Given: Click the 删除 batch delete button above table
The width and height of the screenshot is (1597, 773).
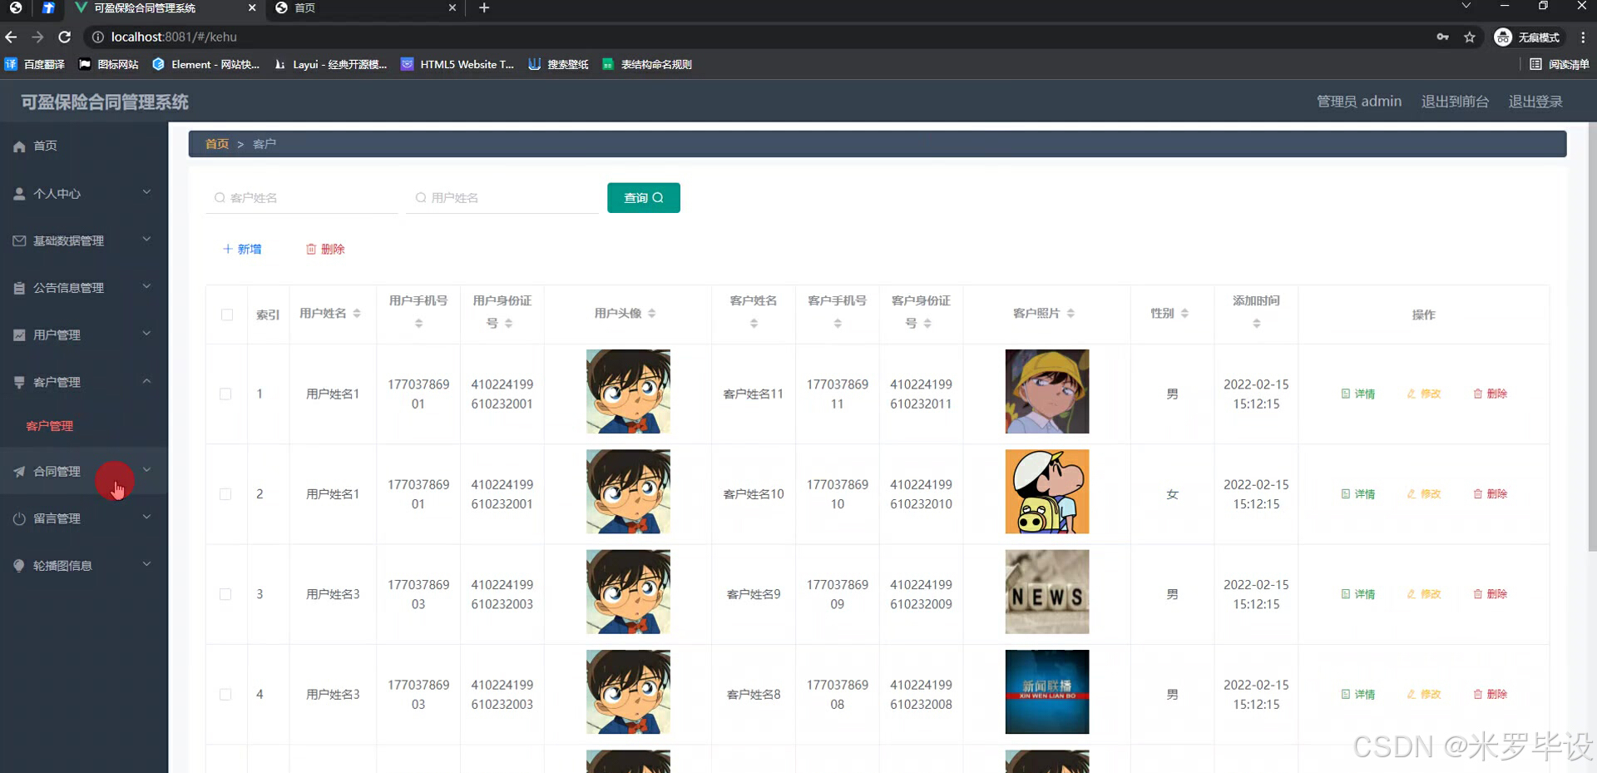Looking at the screenshot, I should click(325, 250).
